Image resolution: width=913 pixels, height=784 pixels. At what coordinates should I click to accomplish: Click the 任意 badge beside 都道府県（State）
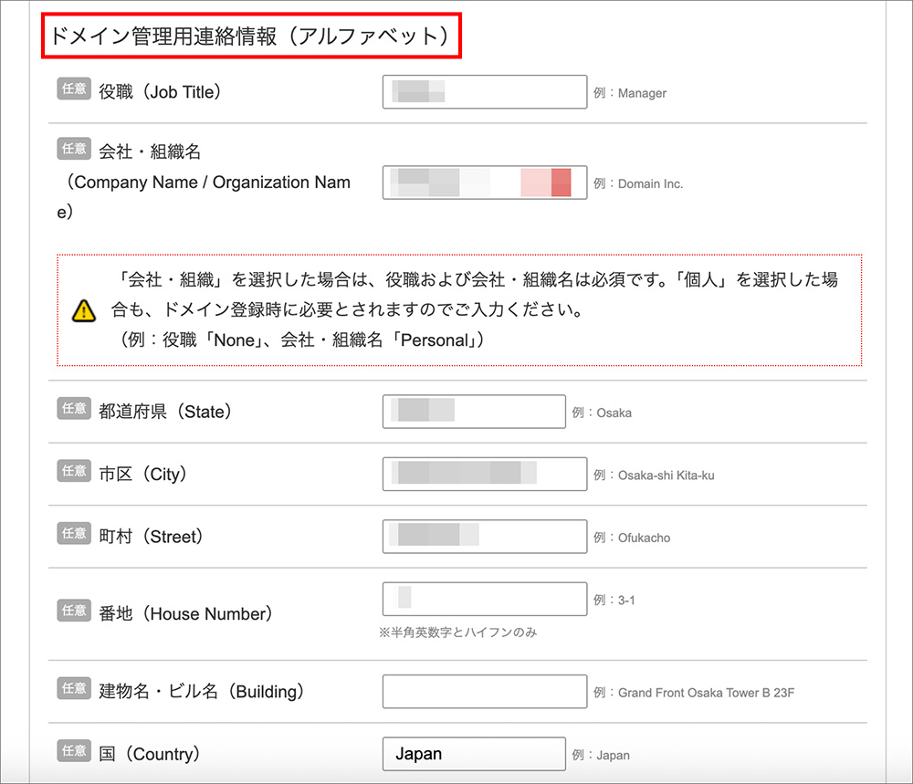tap(73, 408)
